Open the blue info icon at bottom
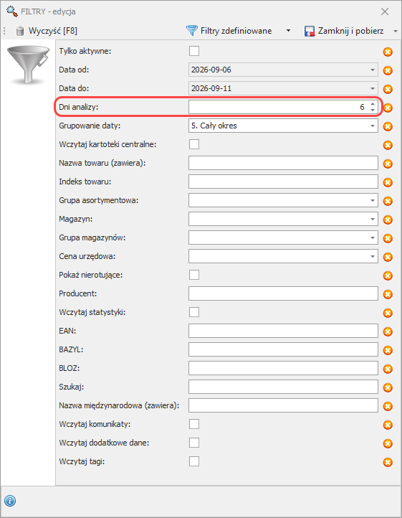 tap(10, 501)
